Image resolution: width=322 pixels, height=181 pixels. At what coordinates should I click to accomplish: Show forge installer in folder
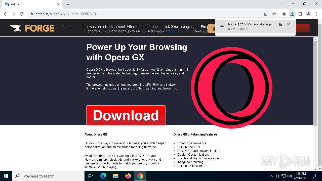(280, 25)
